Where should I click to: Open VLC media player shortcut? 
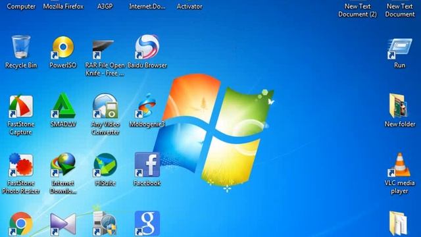point(399,165)
